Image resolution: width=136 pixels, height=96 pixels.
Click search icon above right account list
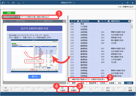(x=132, y=21)
